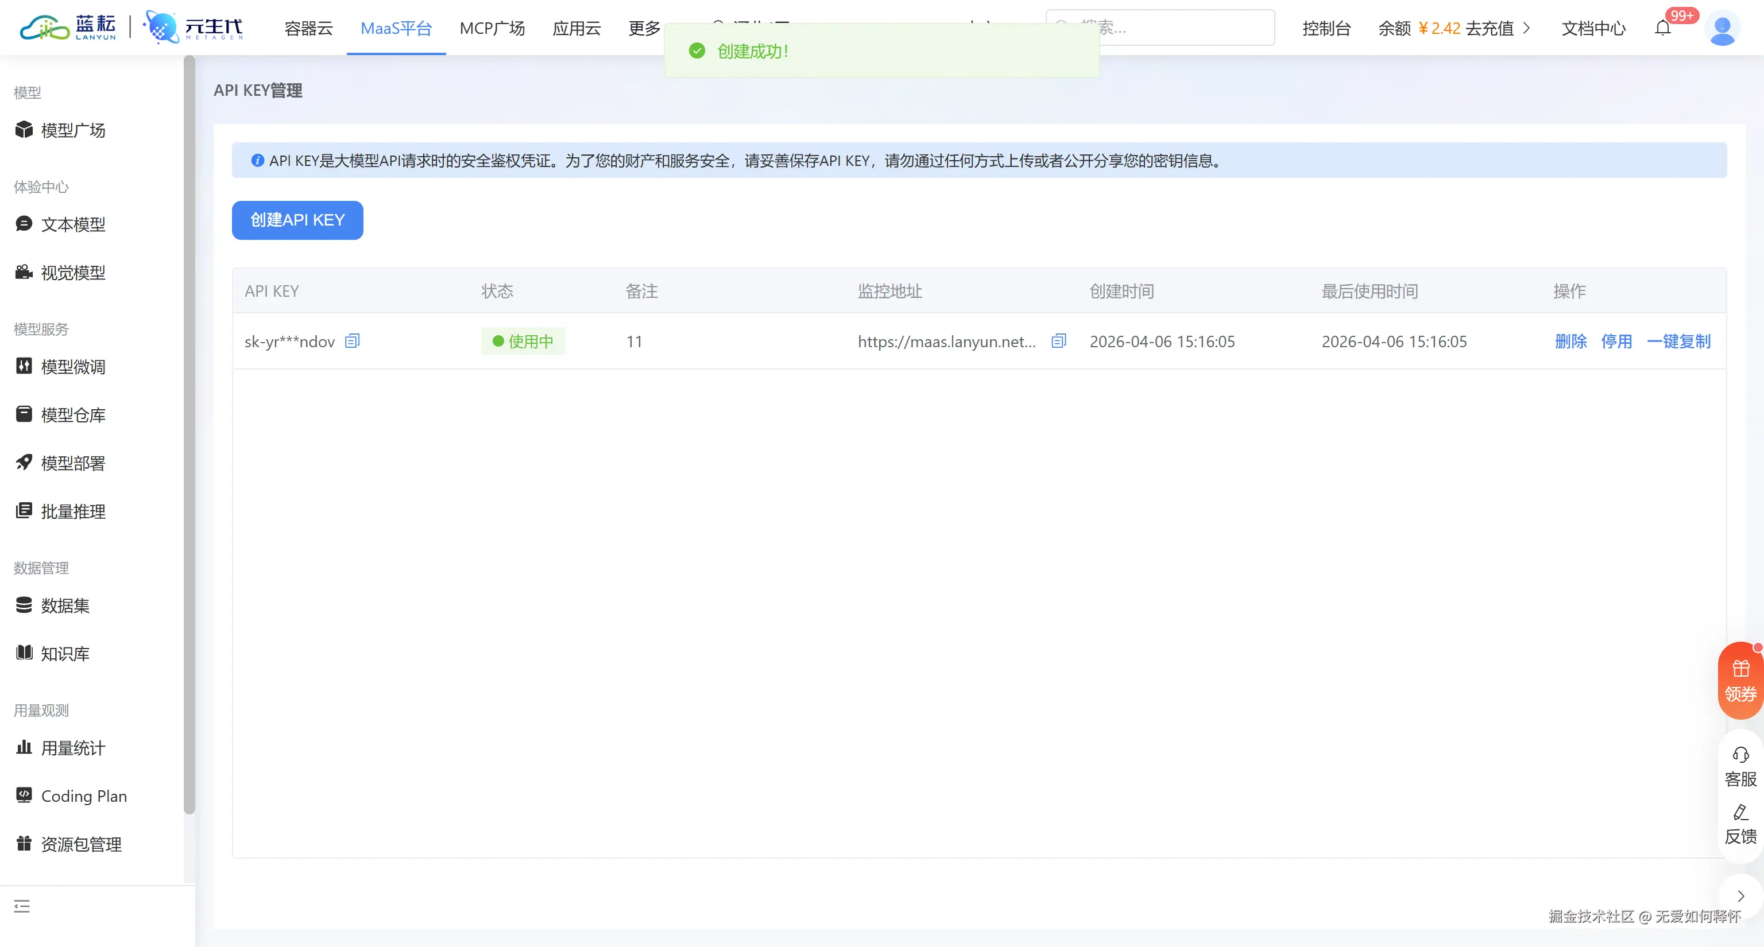Click the 创建API KEY button
Screen dimensions: 1764x947
[x=297, y=220]
